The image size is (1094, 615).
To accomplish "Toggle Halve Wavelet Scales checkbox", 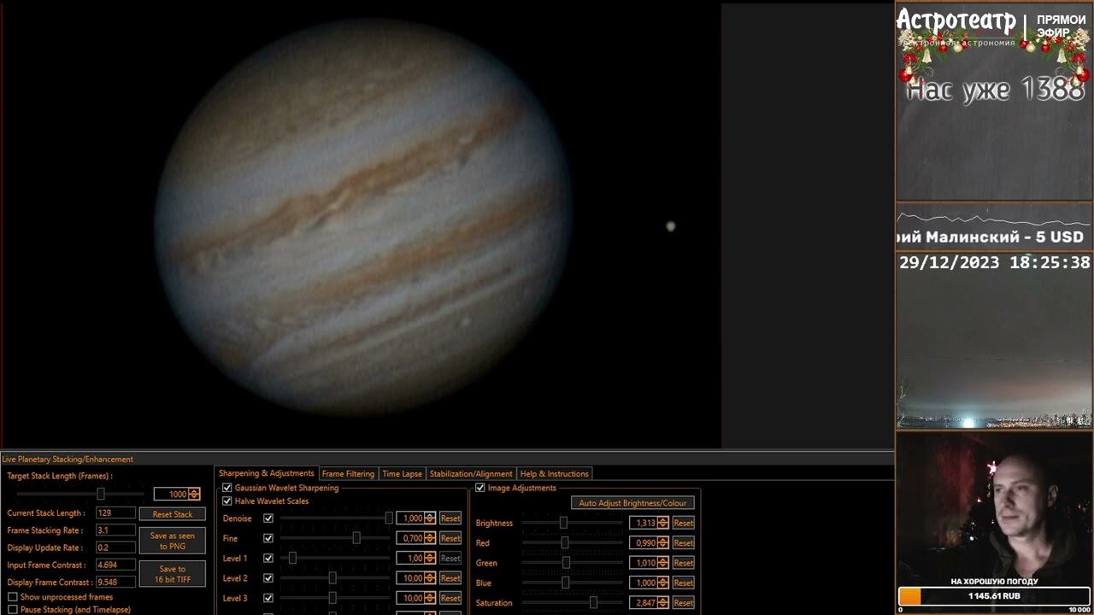I will click(227, 501).
